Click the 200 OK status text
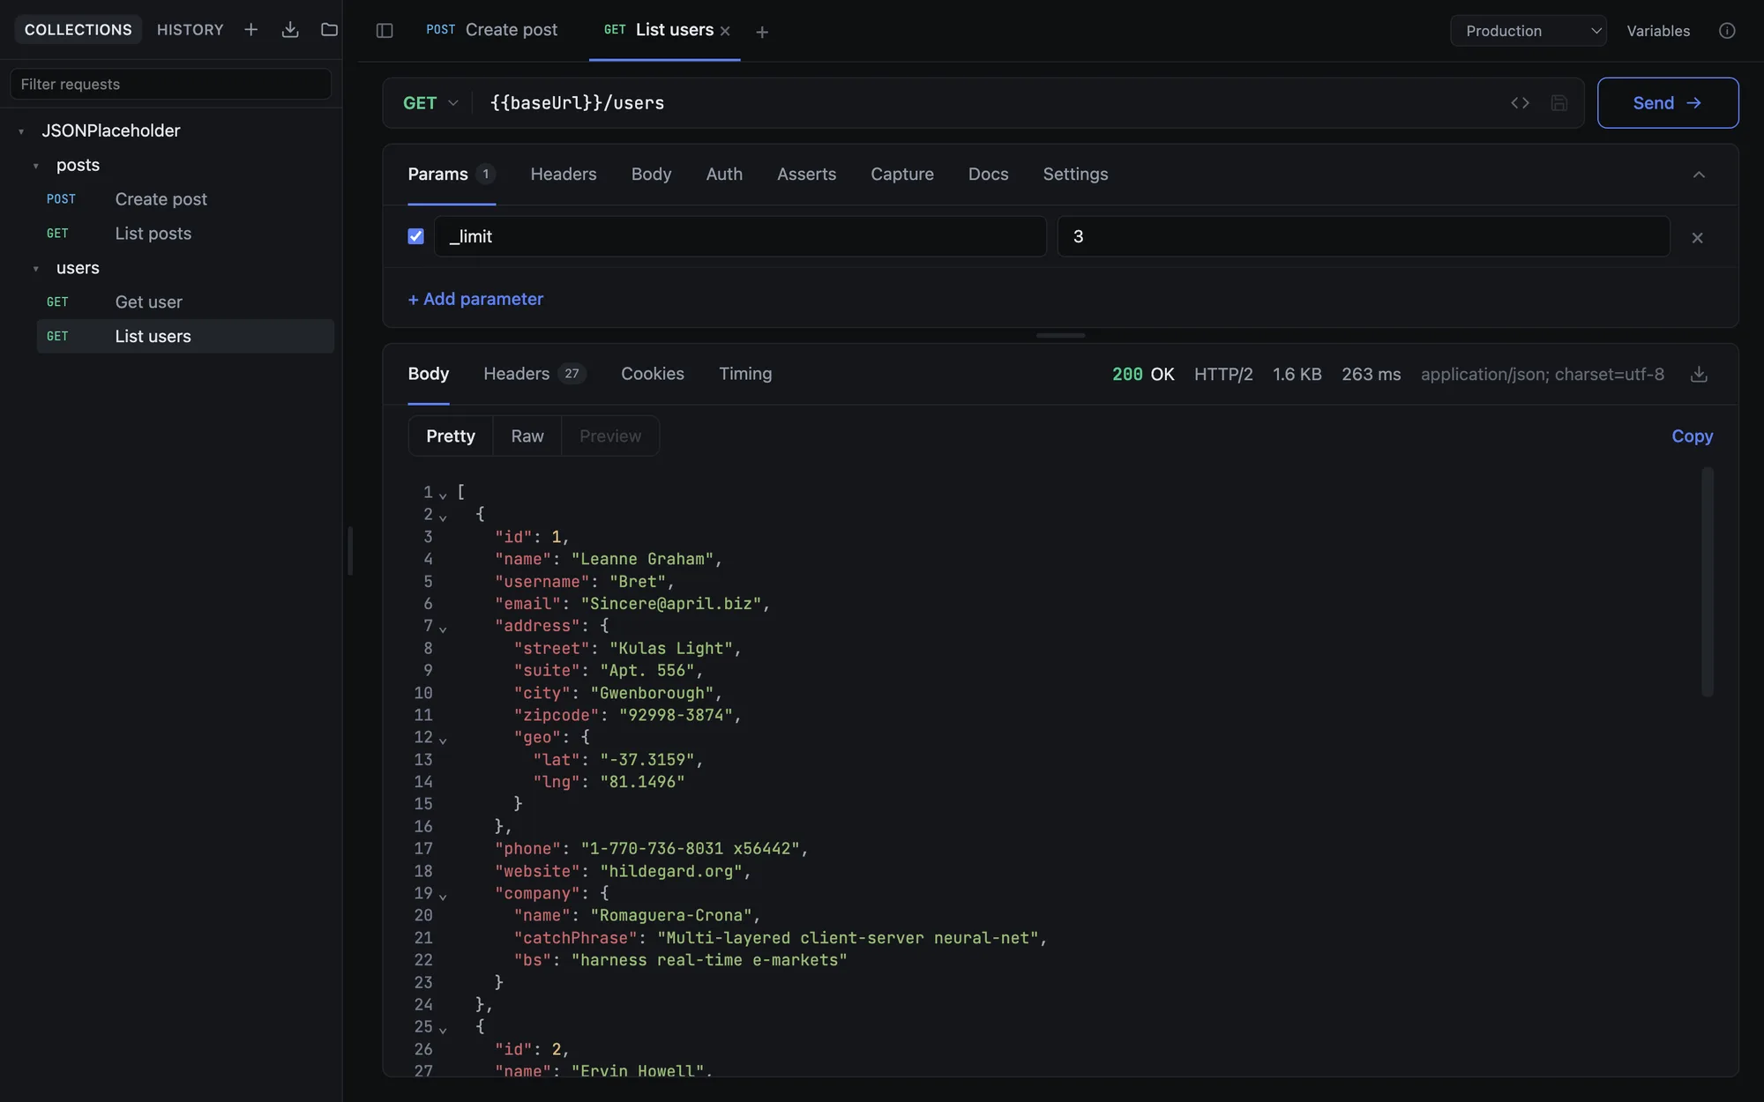Viewport: 1764px width, 1102px height. point(1143,375)
